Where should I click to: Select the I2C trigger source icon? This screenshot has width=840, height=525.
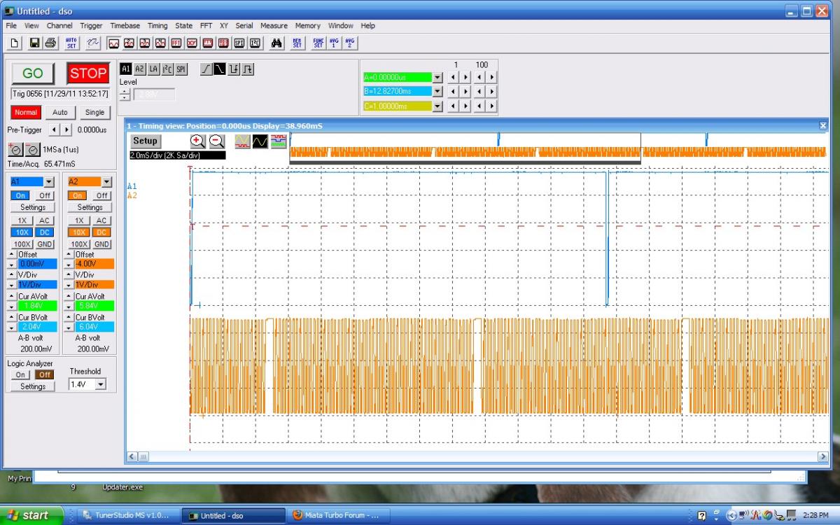[167, 69]
